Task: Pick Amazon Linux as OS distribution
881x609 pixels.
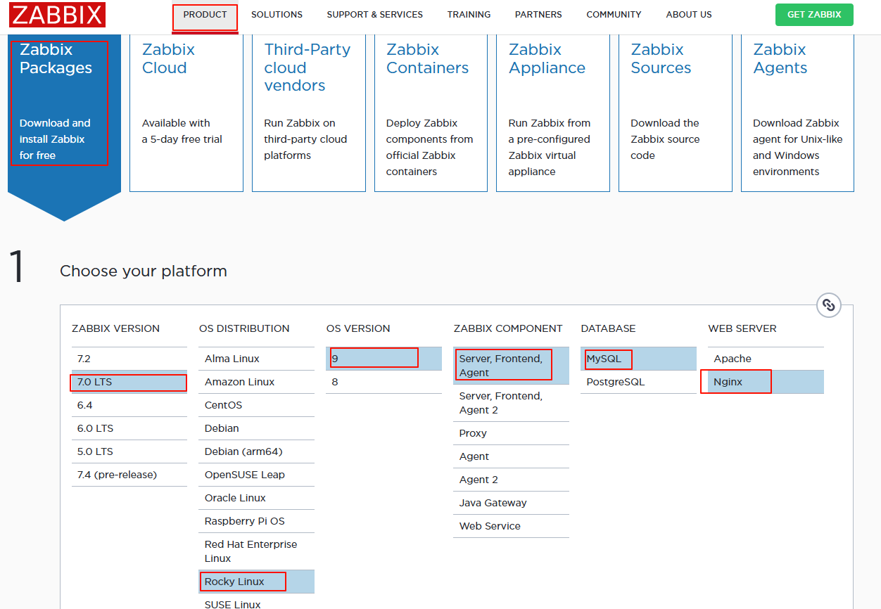Action: [x=257, y=382]
